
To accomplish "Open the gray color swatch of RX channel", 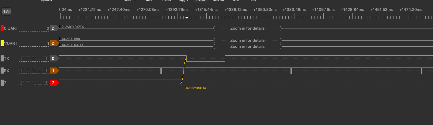I will [2, 71].
